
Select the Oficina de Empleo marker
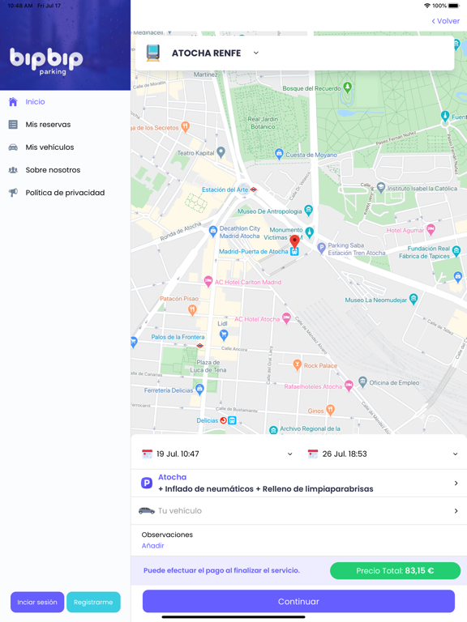[362, 381]
